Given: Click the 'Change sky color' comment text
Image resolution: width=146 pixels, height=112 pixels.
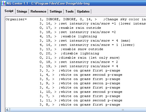Looking at the screenshot, I should tap(125, 19).
